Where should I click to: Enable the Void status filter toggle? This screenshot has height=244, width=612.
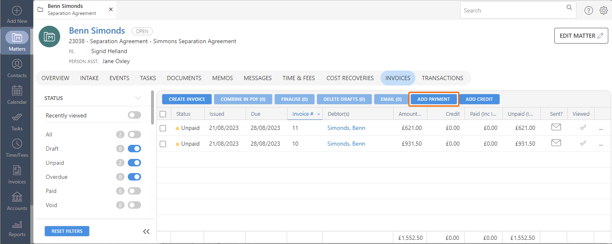point(134,205)
